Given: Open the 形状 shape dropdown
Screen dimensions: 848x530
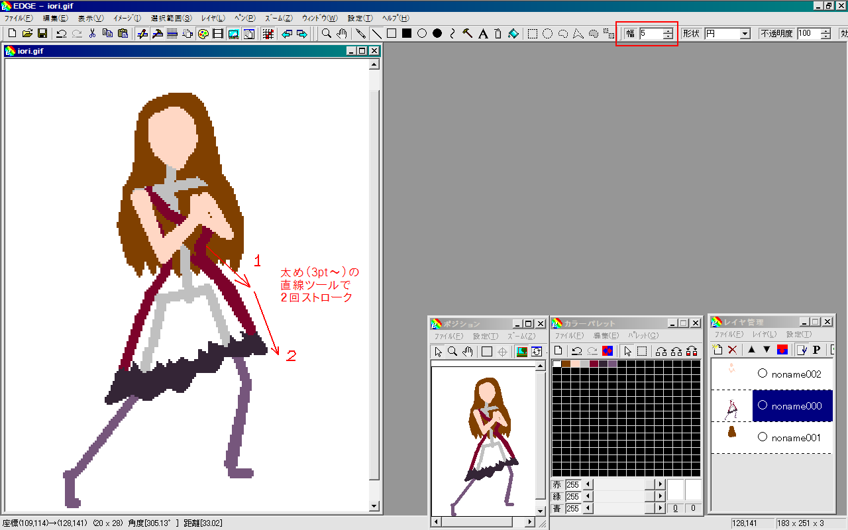Looking at the screenshot, I should pos(745,34).
